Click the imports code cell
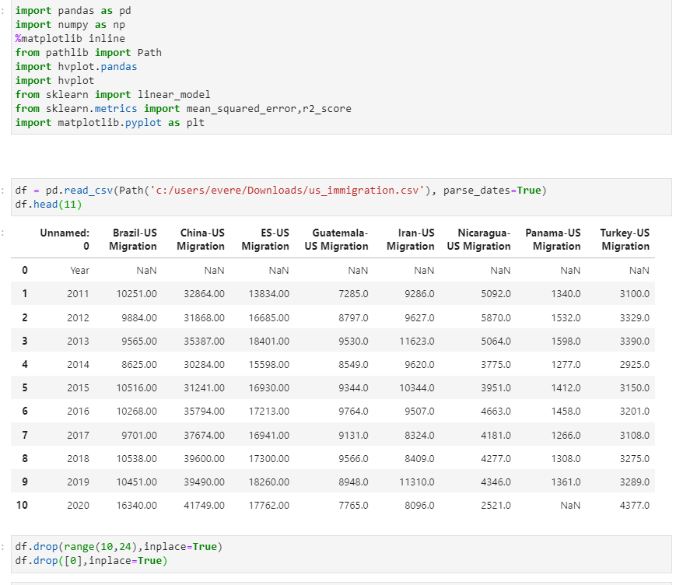This screenshot has height=585, width=676. pyautogui.click(x=341, y=67)
